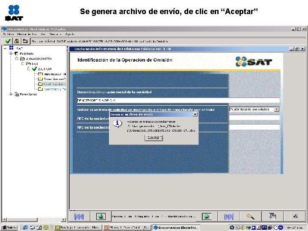Select the 2004-001 checked item in tree
The image size is (308, 231).
(44, 69)
